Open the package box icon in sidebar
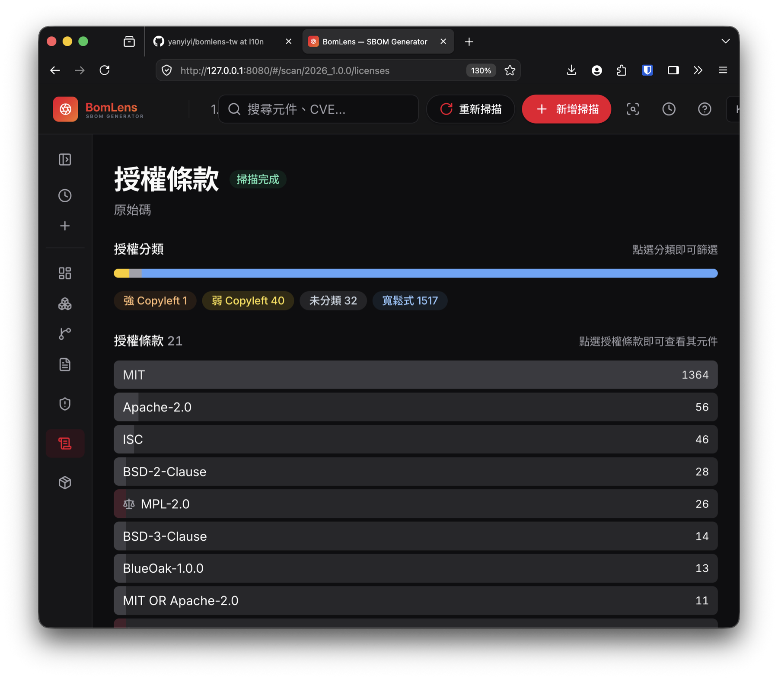778x679 pixels. (65, 482)
